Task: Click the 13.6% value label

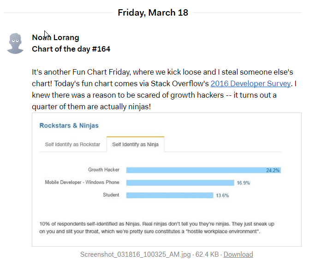Action: tap(222, 195)
